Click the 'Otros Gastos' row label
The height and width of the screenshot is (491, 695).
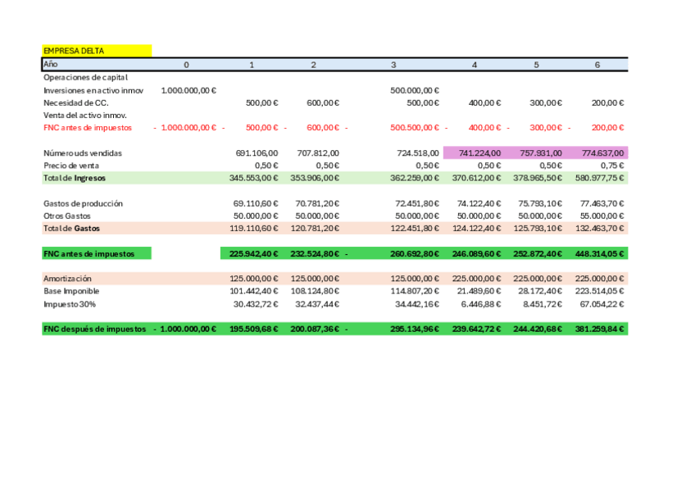[x=67, y=216]
